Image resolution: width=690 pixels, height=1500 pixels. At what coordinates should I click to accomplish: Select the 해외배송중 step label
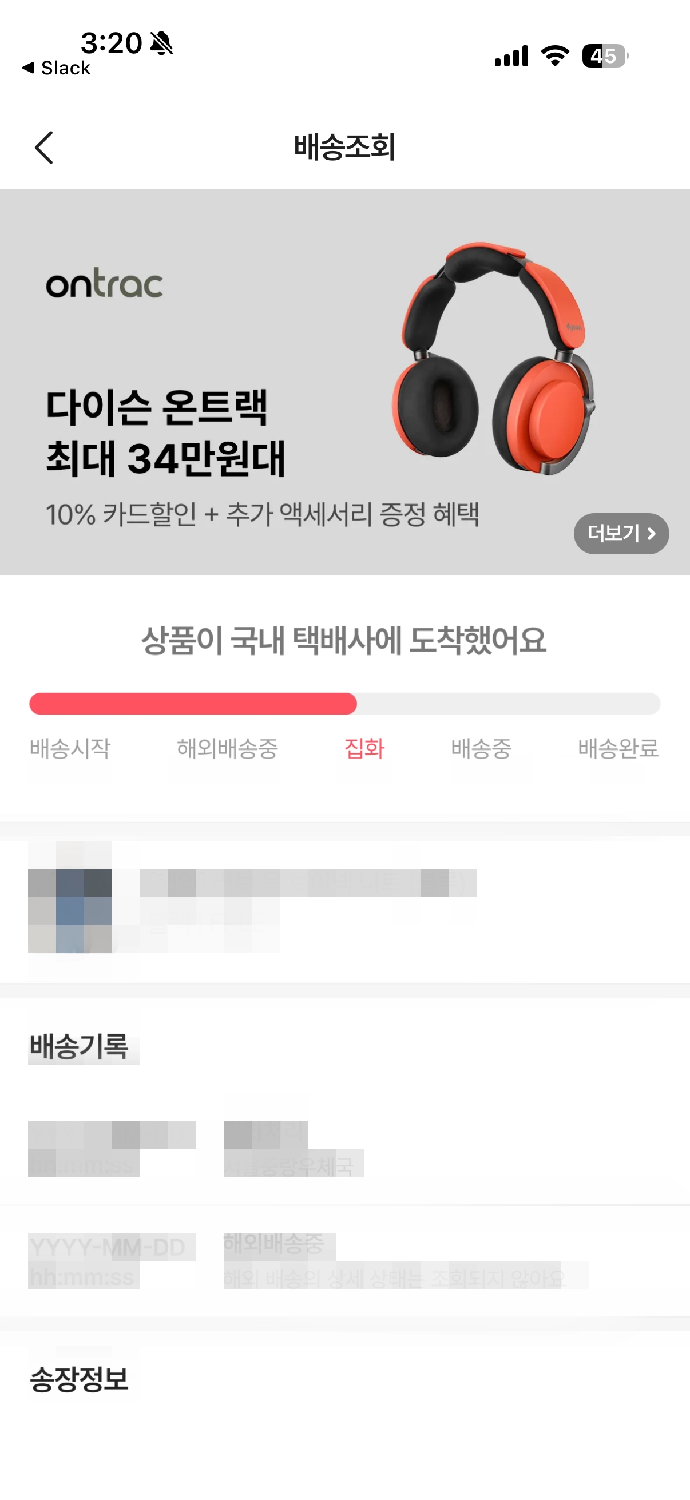(x=227, y=748)
